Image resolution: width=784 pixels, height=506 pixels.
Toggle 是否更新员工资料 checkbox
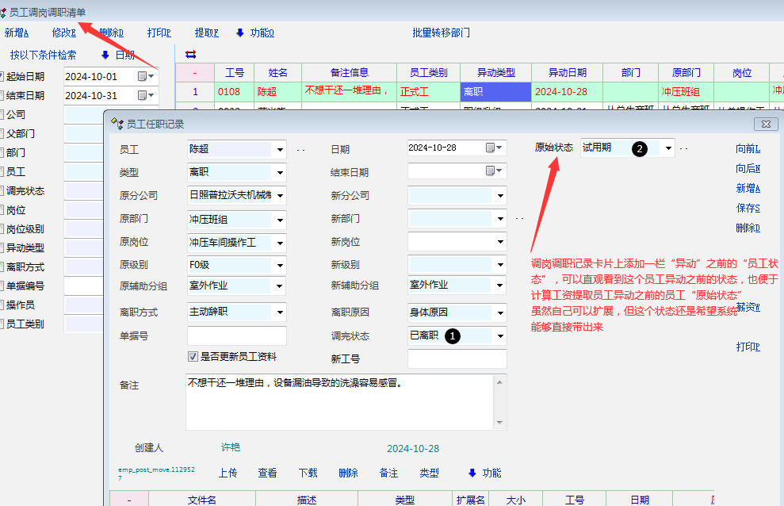coord(193,356)
